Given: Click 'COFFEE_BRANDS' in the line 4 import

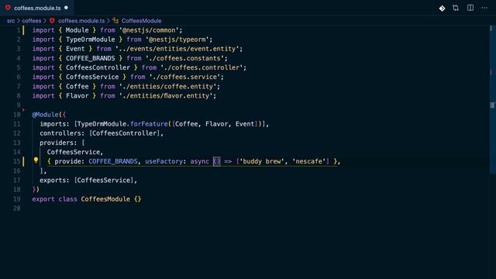Looking at the screenshot, I should [x=90, y=58].
